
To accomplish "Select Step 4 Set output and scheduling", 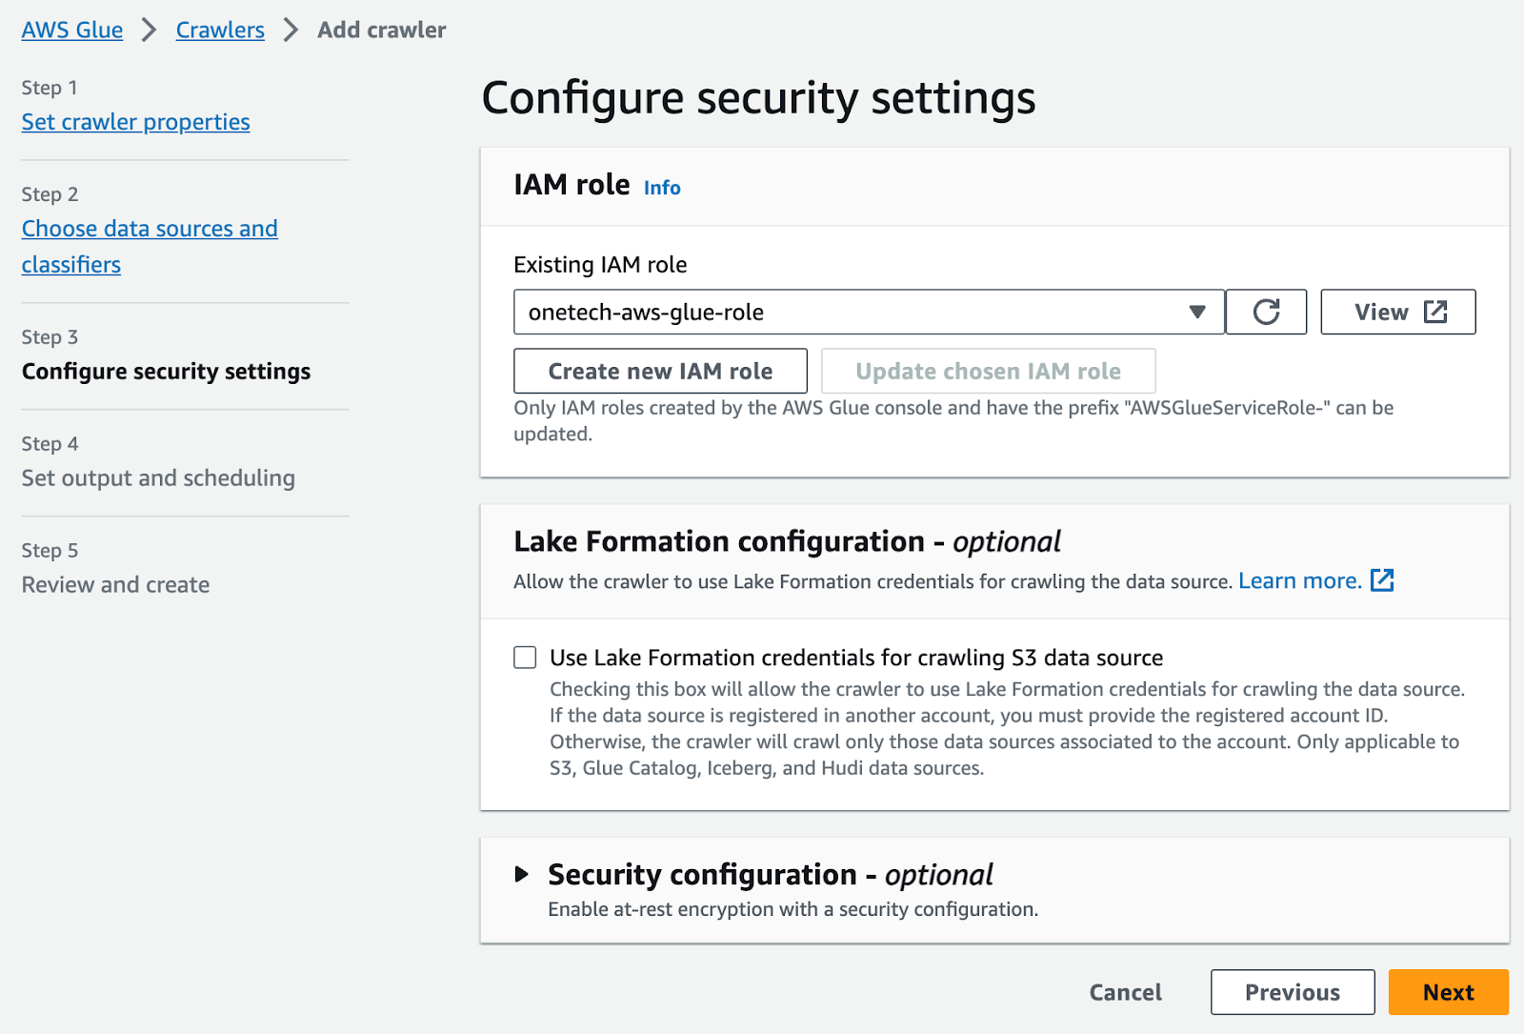I will coord(158,477).
